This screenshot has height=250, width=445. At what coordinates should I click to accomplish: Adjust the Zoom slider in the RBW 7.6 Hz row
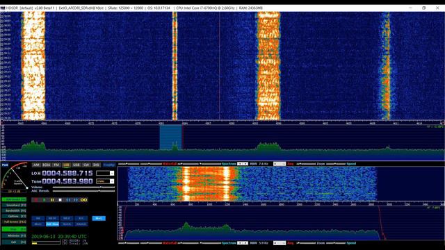(306, 164)
